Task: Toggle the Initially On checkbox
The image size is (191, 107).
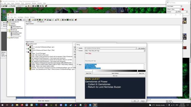Action: pyautogui.click(x=38, y=22)
